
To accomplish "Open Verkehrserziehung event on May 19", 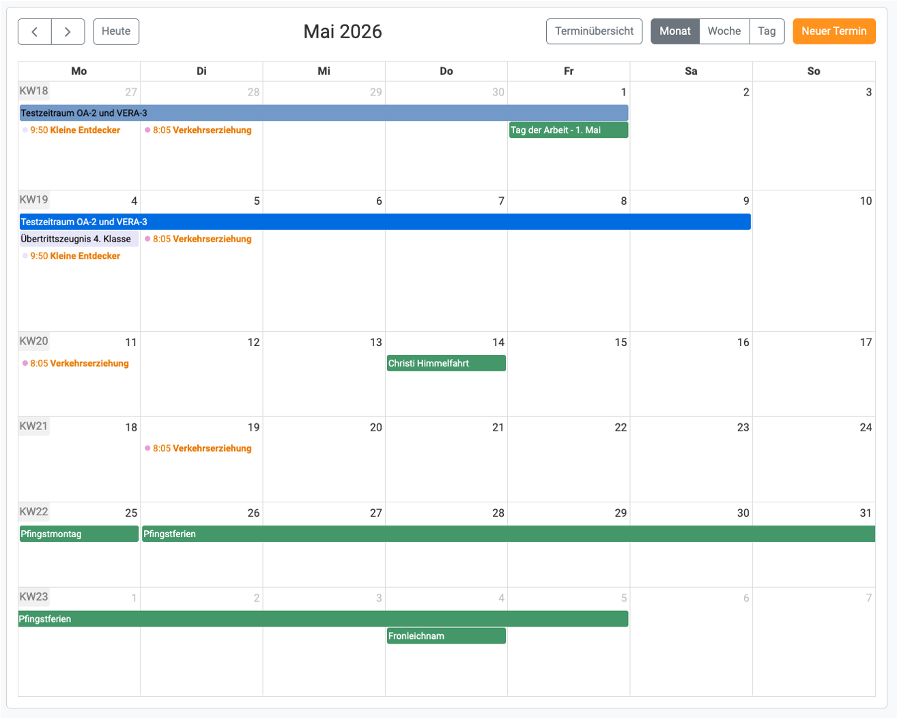I will pyautogui.click(x=201, y=448).
